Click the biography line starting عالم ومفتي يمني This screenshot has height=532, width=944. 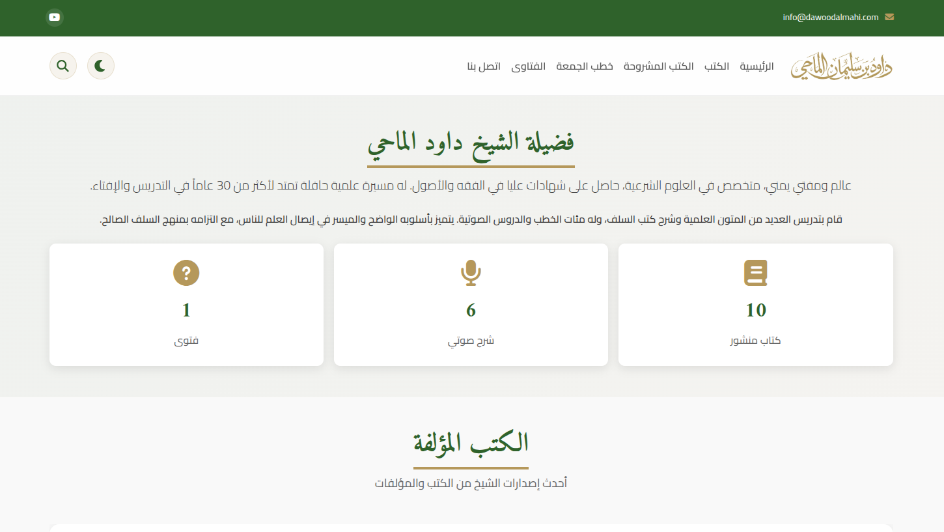(x=471, y=186)
